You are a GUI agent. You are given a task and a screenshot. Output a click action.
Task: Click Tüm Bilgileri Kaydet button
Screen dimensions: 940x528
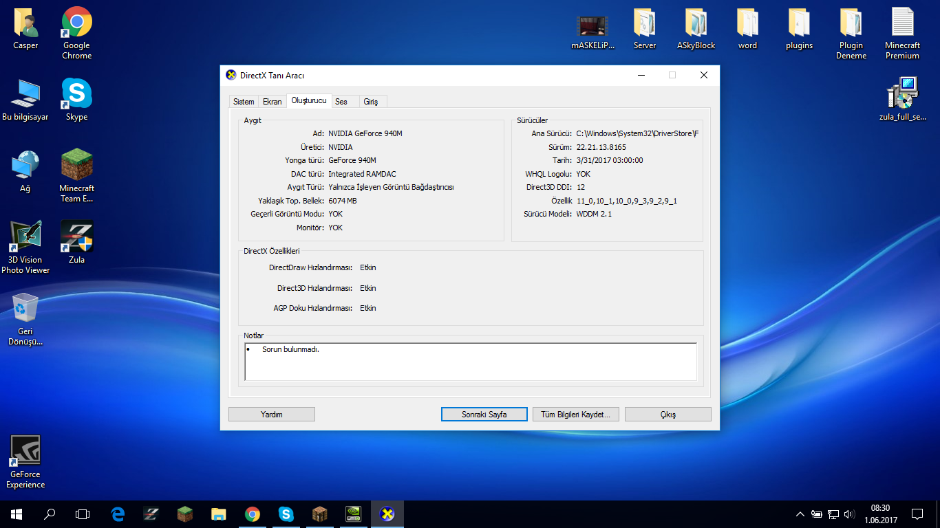(x=575, y=415)
